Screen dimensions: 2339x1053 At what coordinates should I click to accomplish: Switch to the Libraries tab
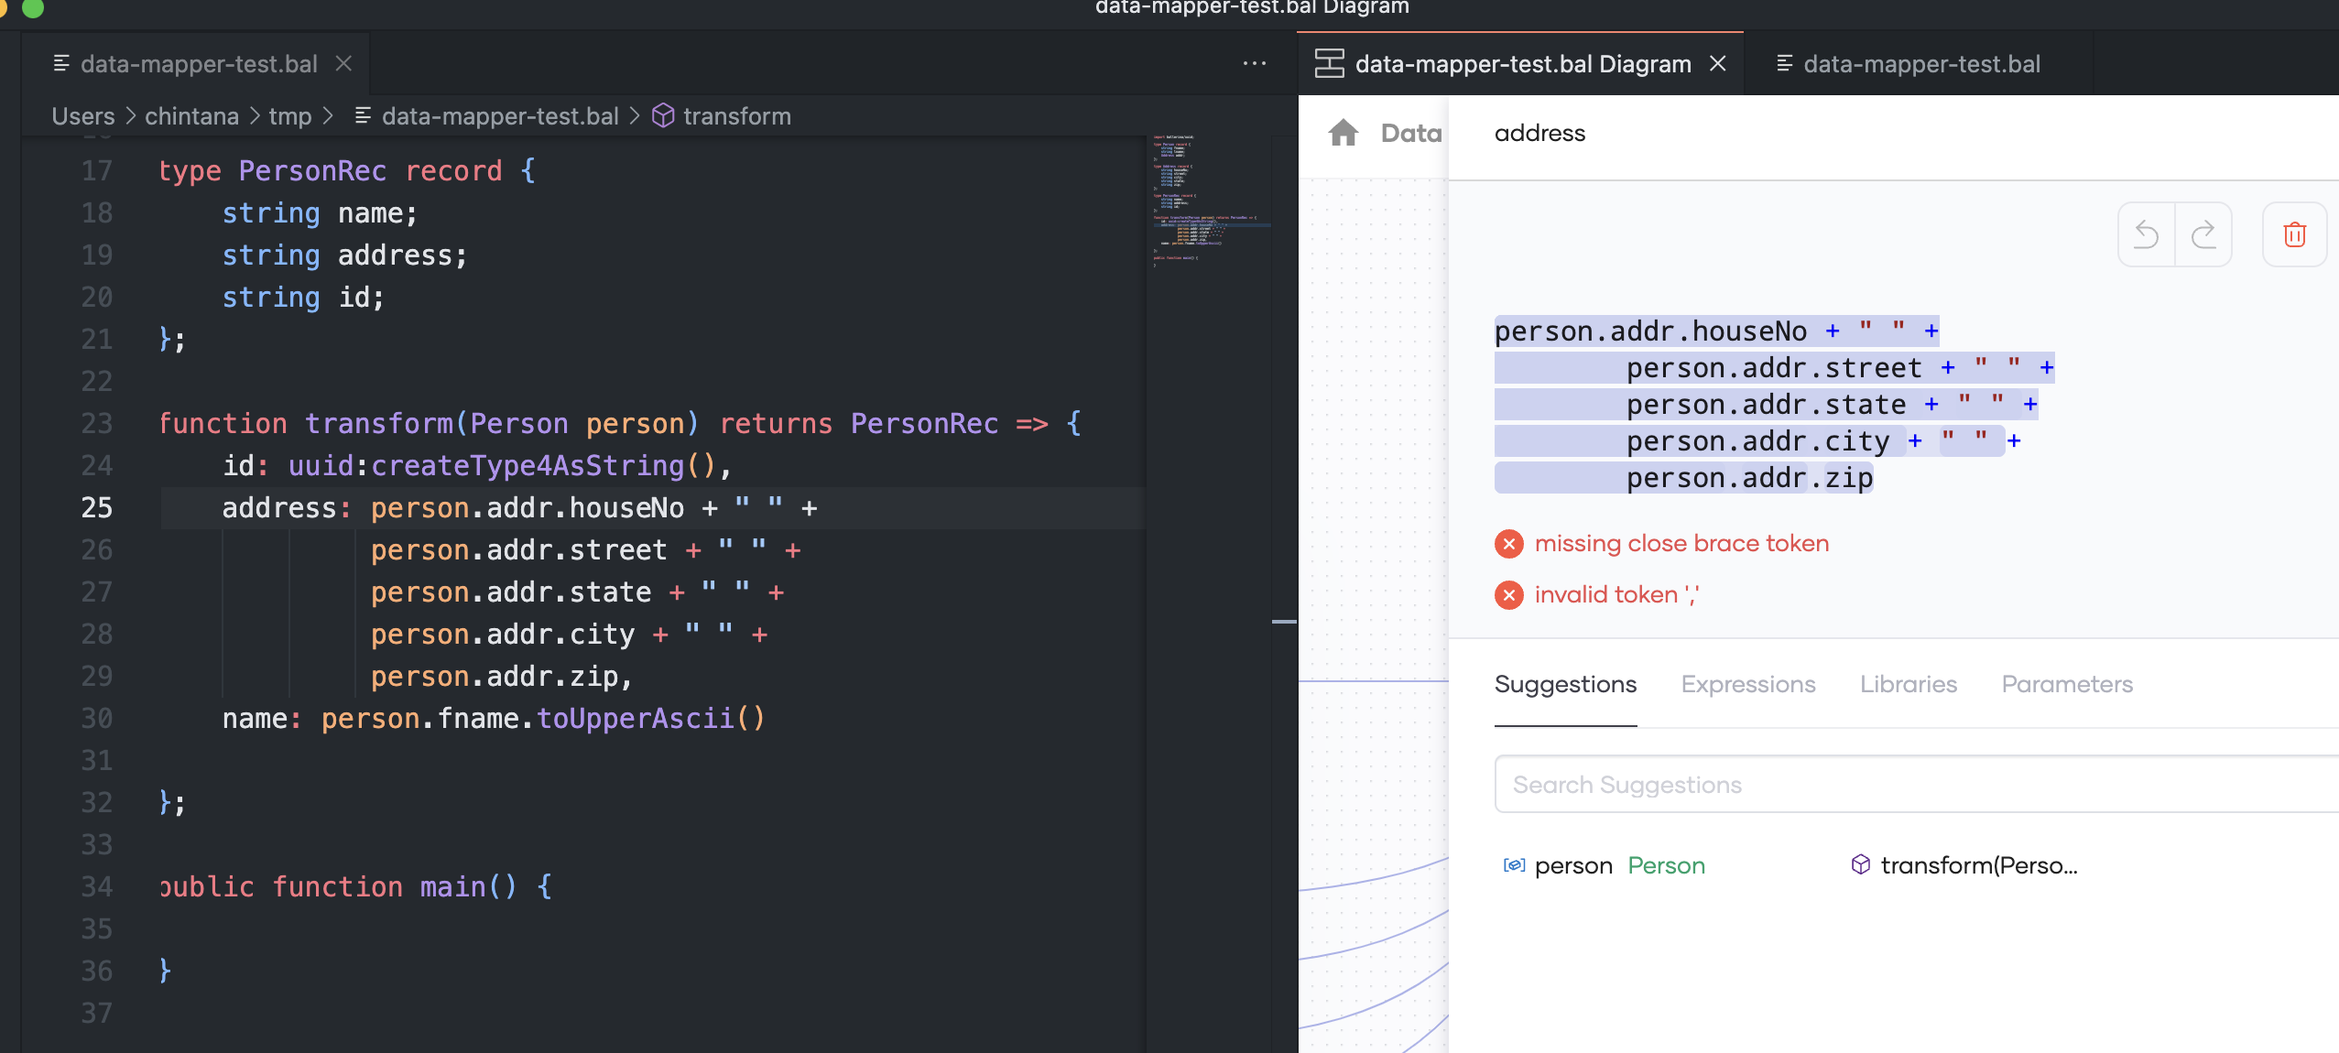[1908, 684]
